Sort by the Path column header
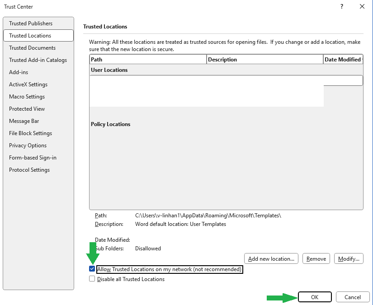This screenshot has width=373, height=305. point(148,60)
